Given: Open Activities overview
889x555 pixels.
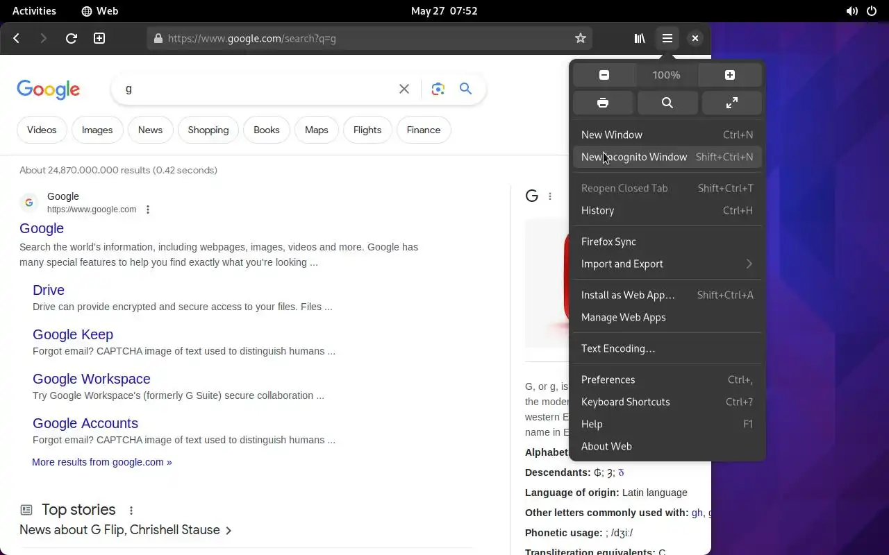Looking at the screenshot, I should (x=34, y=11).
